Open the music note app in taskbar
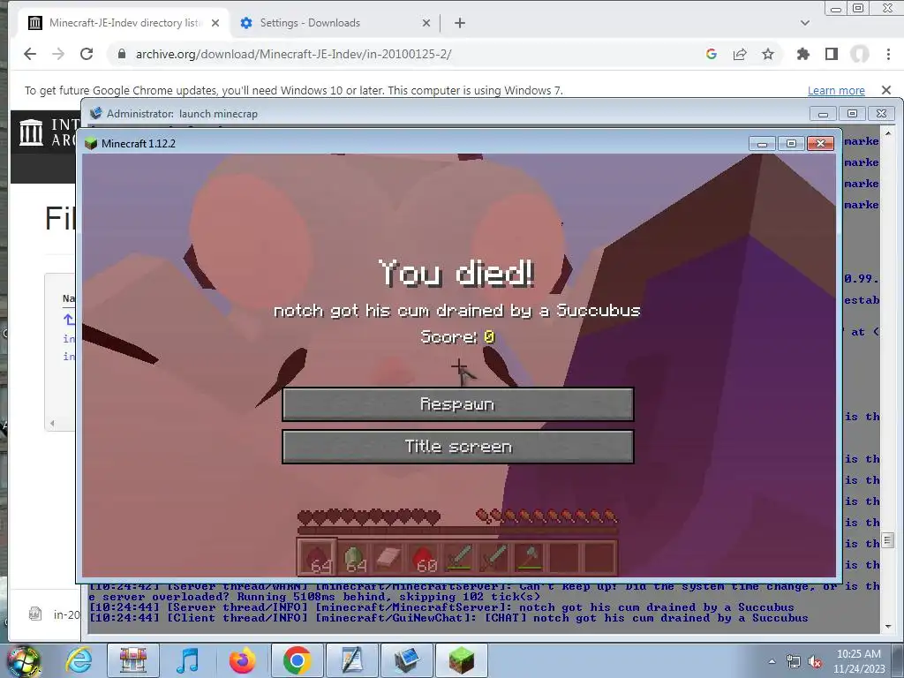Image resolution: width=904 pixels, height=678 pixels. click(187, 660)
